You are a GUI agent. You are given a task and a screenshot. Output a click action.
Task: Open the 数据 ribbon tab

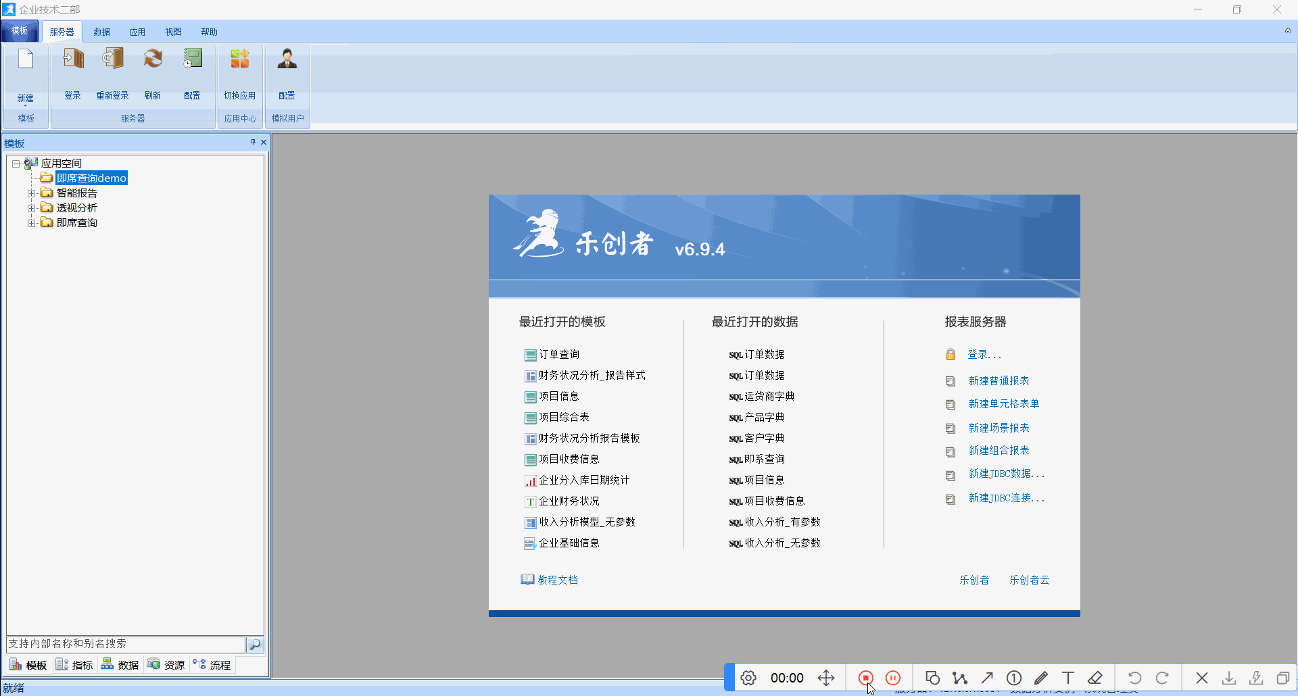coord(102,32)
